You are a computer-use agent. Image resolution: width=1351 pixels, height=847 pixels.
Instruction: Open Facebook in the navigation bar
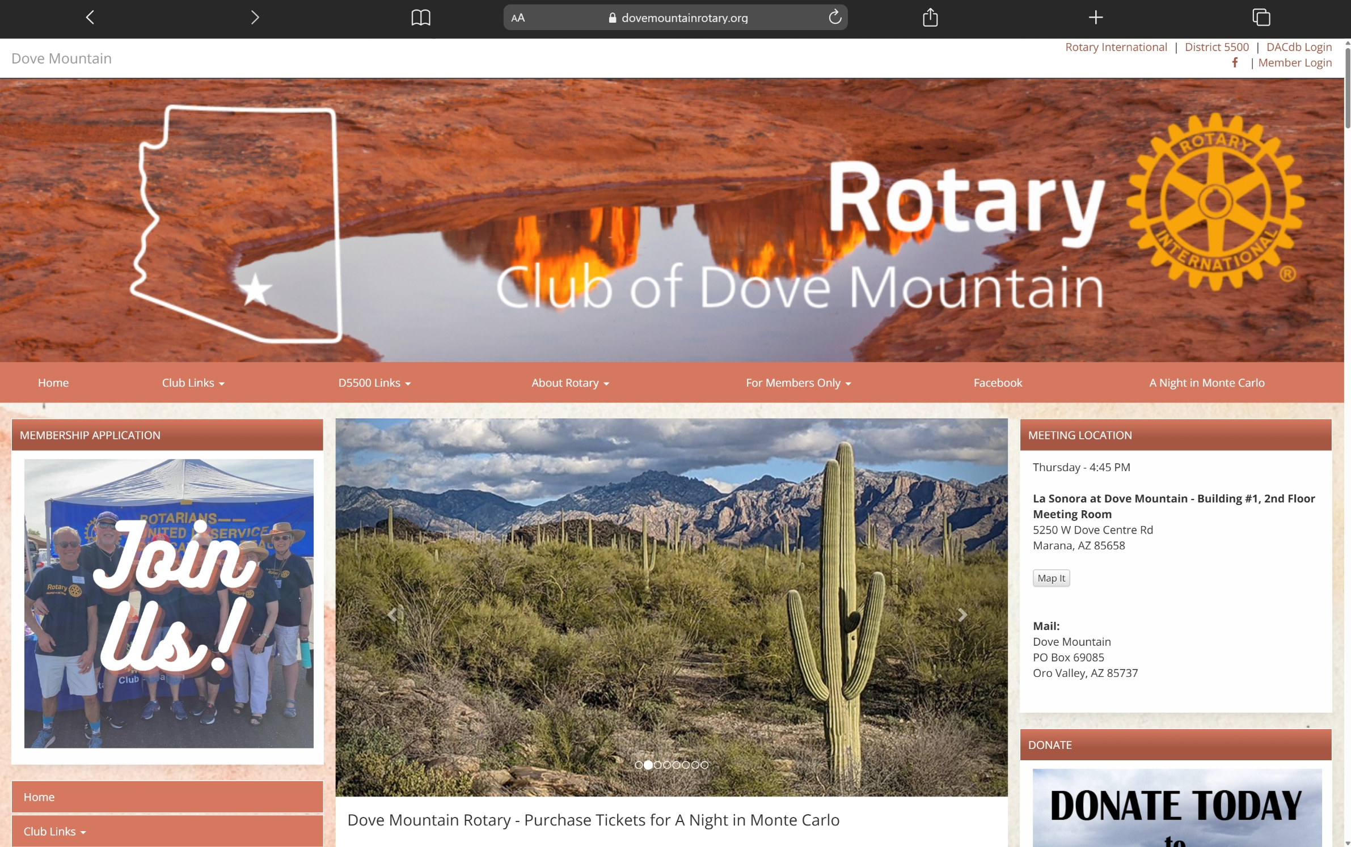click(998, 383)
